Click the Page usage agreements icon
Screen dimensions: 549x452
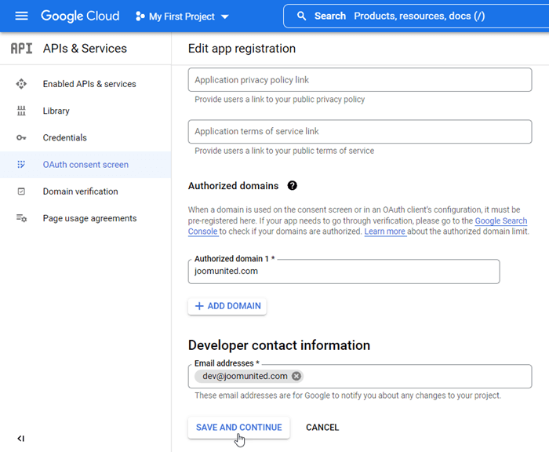coord(21,218)
